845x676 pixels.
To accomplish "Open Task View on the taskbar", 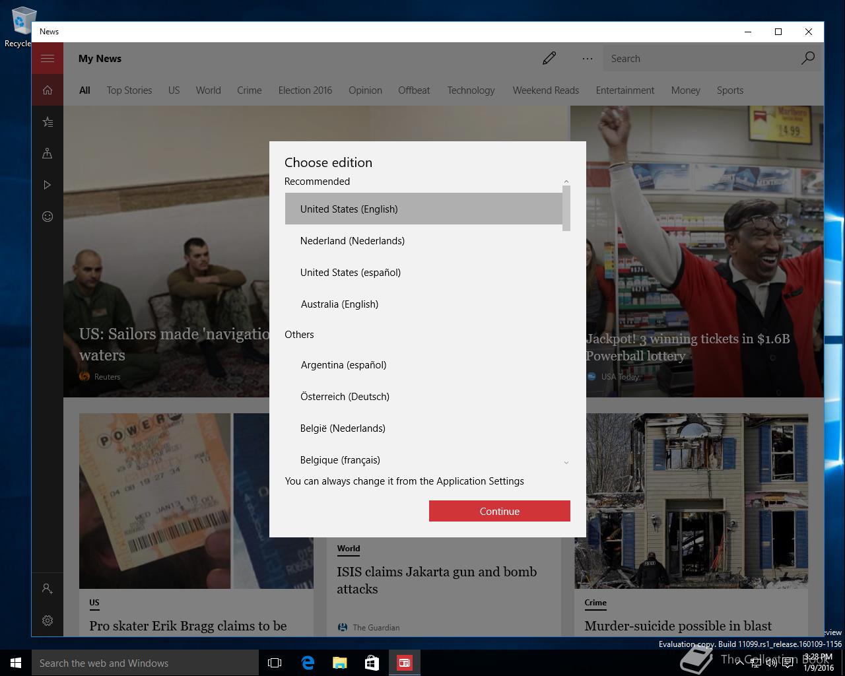I will (275, 663).
